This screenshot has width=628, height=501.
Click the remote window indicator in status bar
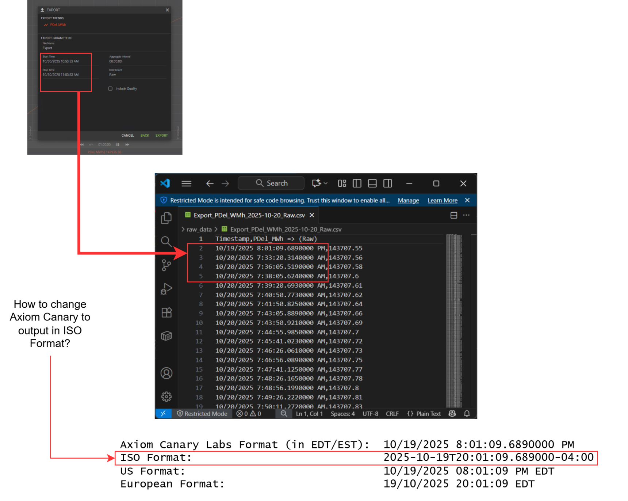(x=163, y=414)
